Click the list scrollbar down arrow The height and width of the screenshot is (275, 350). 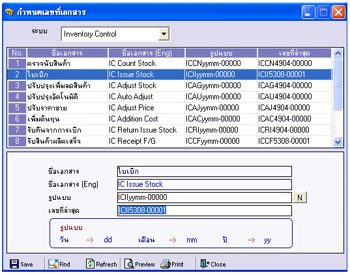tap(338, 142)
